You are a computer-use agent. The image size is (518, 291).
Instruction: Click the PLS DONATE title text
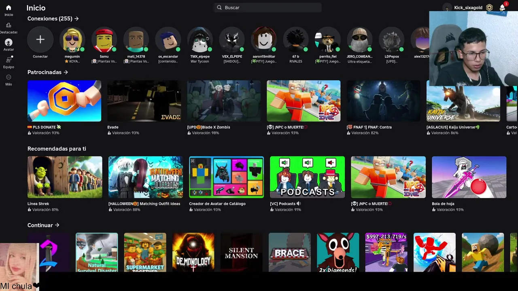coord(44,127)
